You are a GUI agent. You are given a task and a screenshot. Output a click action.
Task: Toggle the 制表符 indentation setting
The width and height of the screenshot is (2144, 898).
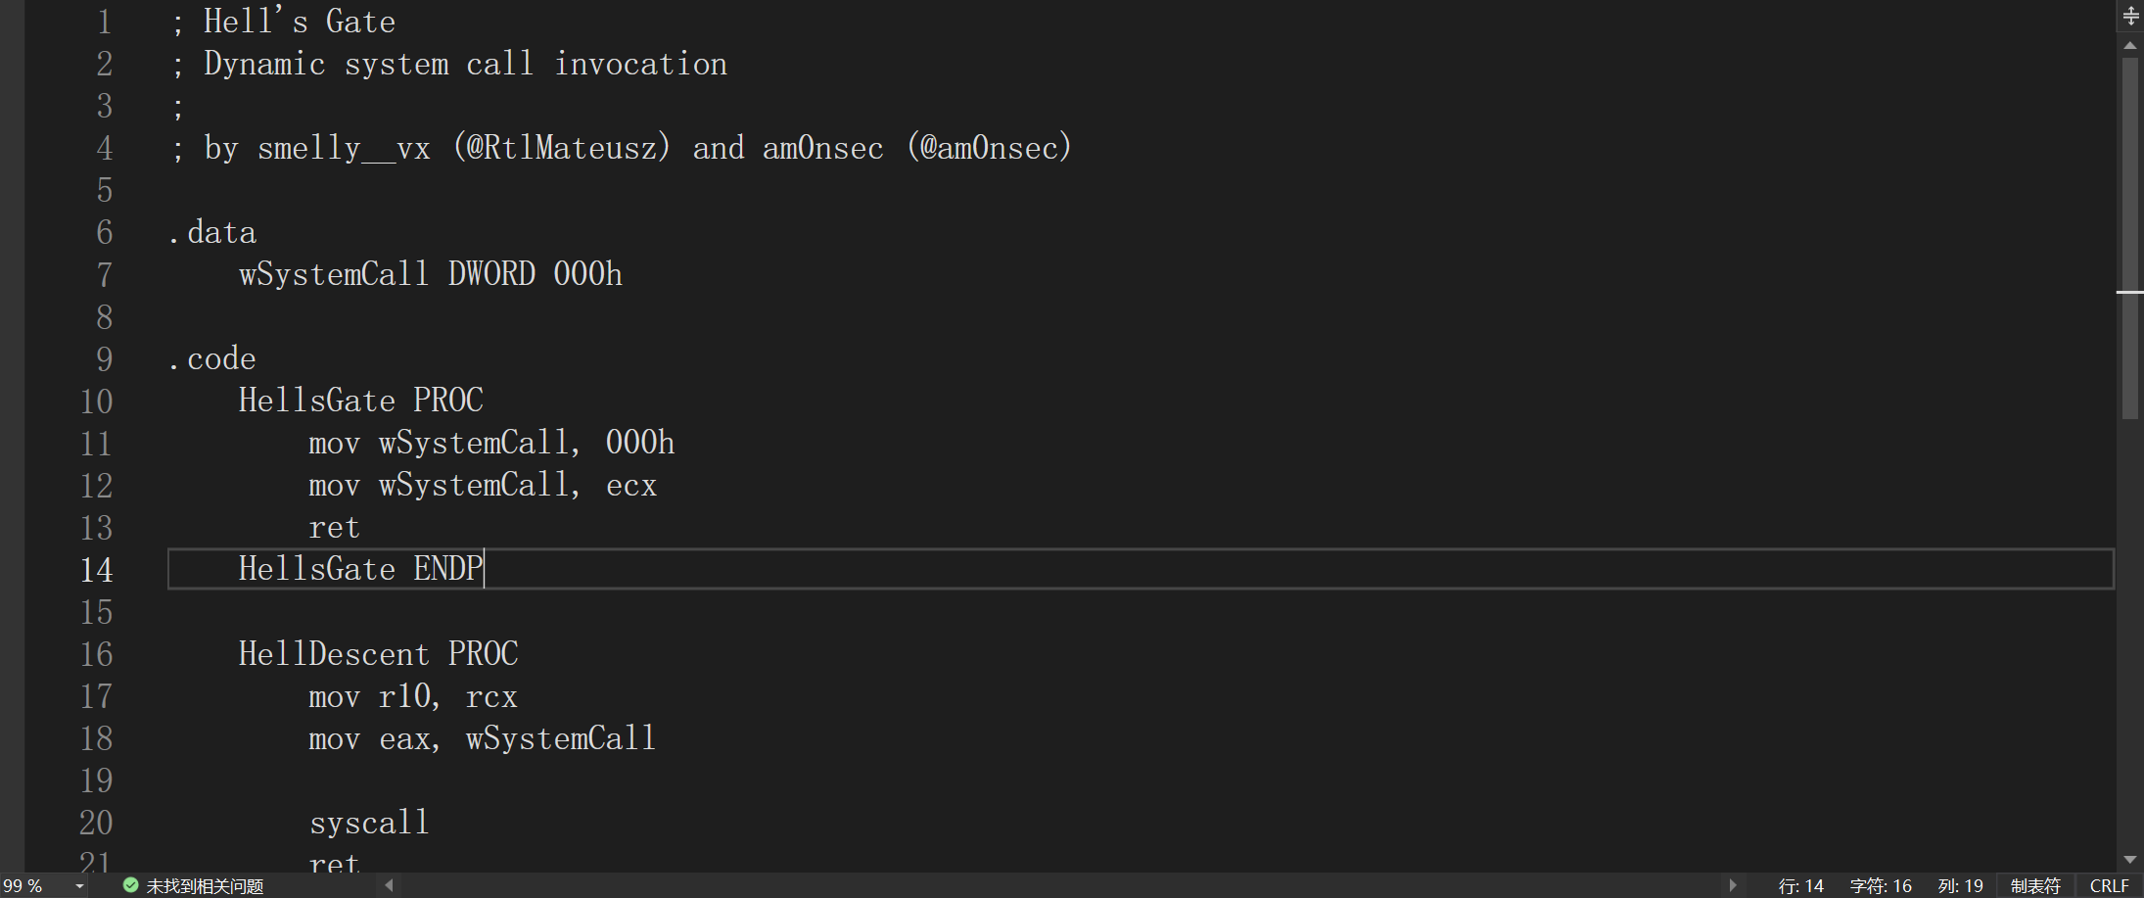pos(2035,886)
